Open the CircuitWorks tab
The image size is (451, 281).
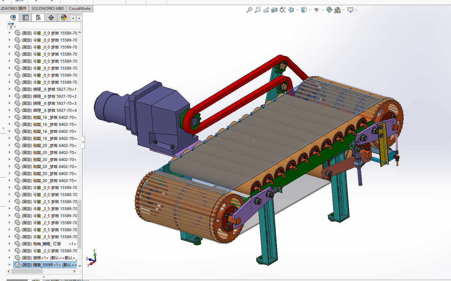tap(80, 9)
